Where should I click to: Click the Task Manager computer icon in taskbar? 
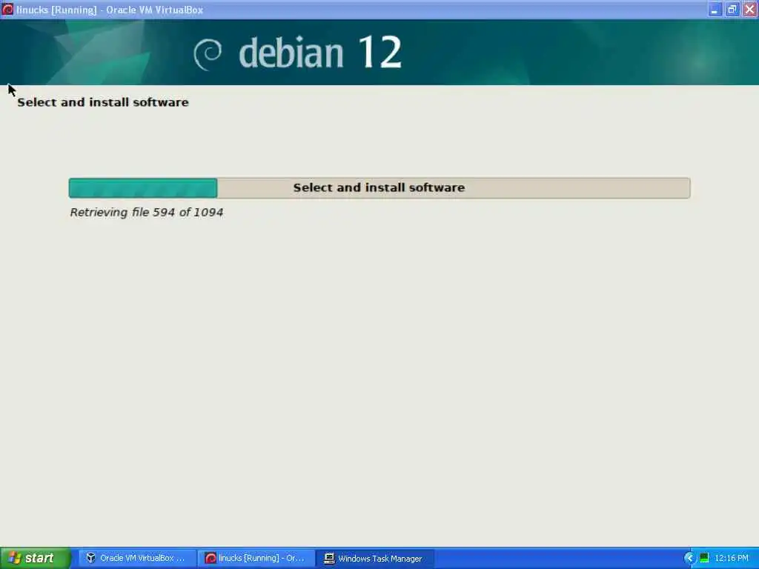tap(329, 559)
